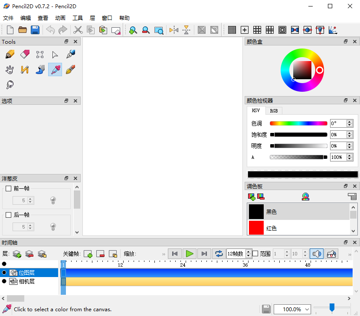360x316 pixels.
Task: Flip canvas horizontally using mirror icon
Action: [x=174, y=30]
